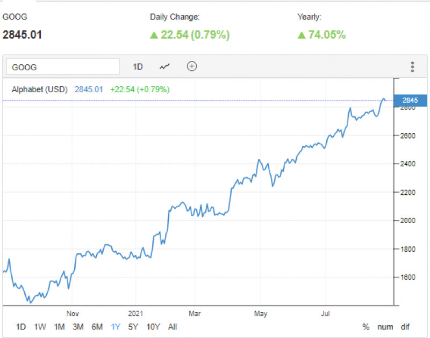Switch to the 6M tab

97,327
